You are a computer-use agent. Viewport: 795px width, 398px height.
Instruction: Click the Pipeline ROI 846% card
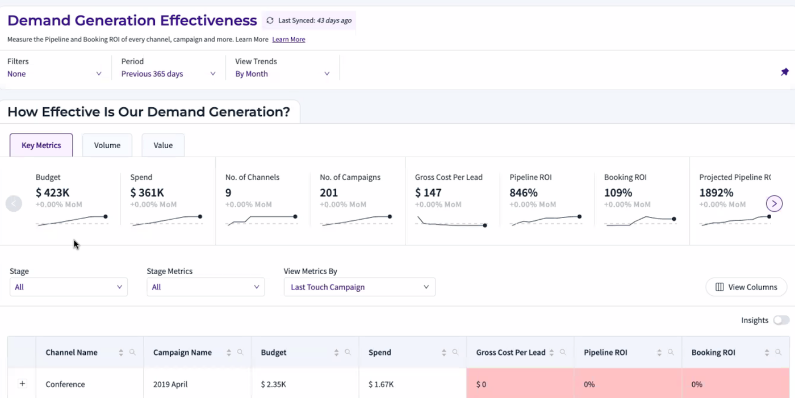(x=547, y=201)
